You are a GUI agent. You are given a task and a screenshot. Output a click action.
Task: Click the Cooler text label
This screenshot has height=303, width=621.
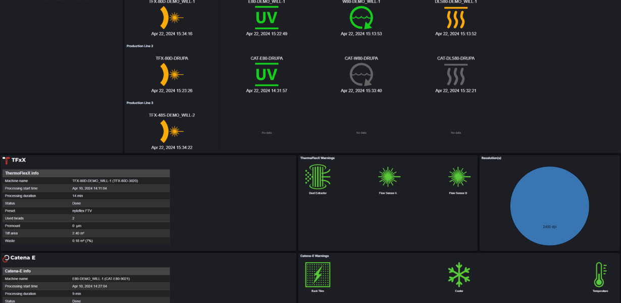459,291
